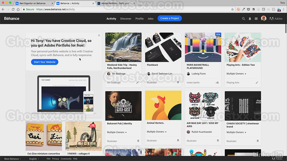The image size is (287, 161).
Task: Expand Multiple Owners on Chaos Society card
Action: coord(236,132)
